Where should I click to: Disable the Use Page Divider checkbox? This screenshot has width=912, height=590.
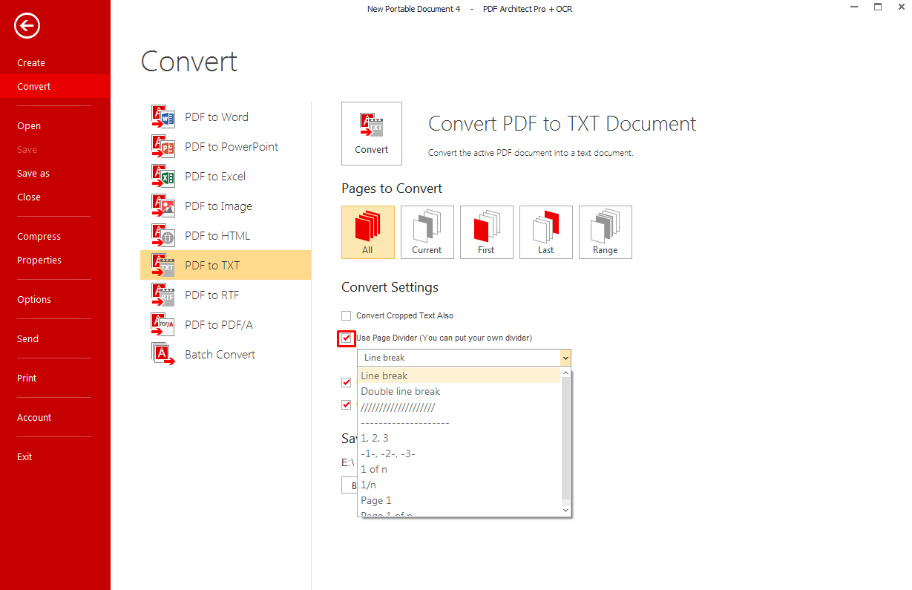click(x=346, y=338)
